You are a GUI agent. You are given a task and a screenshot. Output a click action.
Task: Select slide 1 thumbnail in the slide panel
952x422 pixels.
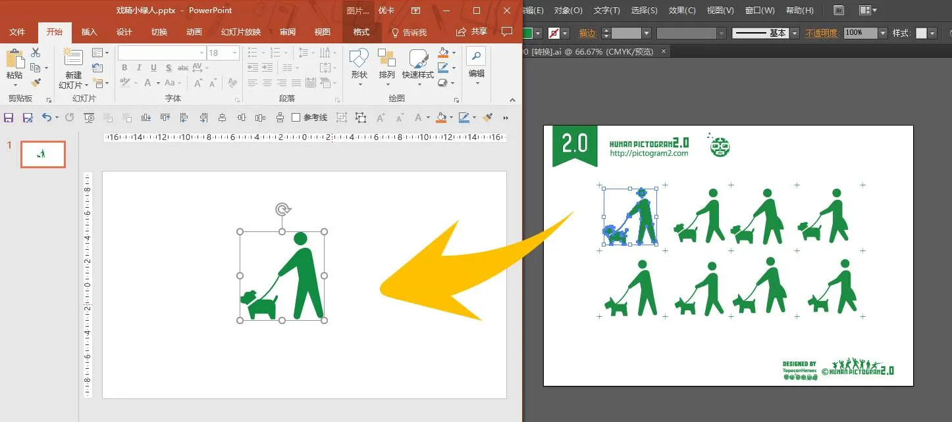tap(43, 154)
